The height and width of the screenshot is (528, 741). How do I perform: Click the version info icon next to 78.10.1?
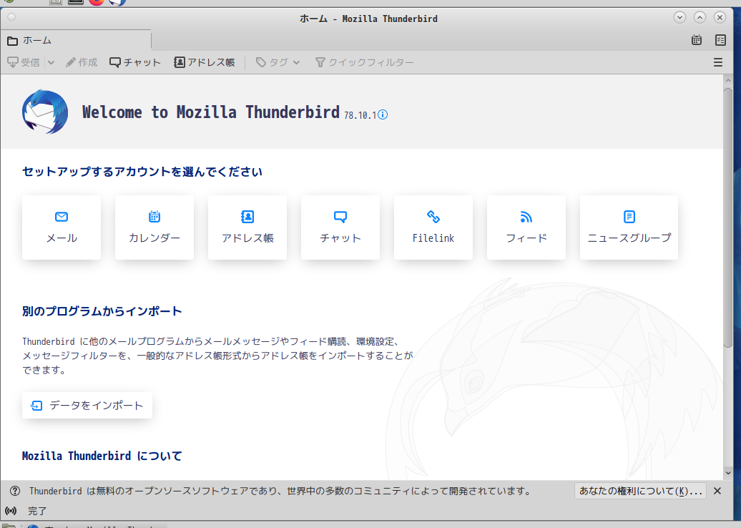(x=383, y=114)
